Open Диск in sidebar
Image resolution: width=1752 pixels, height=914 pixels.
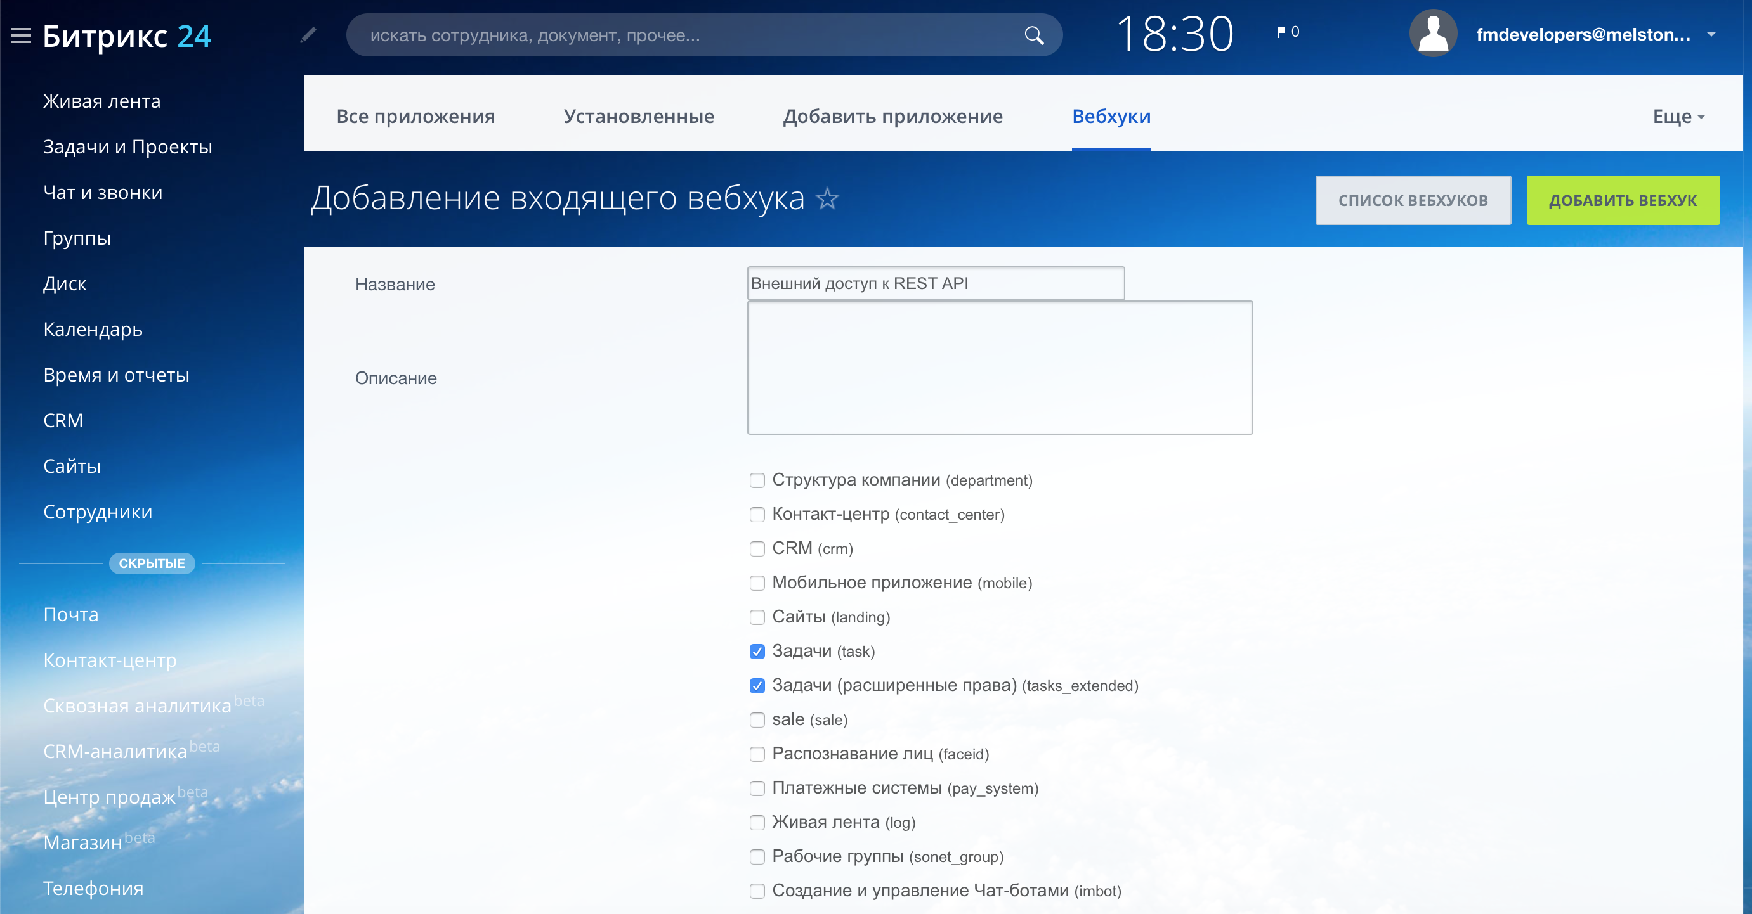(65, 283)
